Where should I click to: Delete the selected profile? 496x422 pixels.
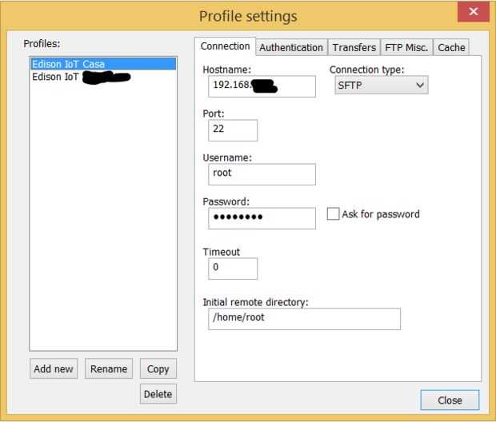click(x=158, y=394)
